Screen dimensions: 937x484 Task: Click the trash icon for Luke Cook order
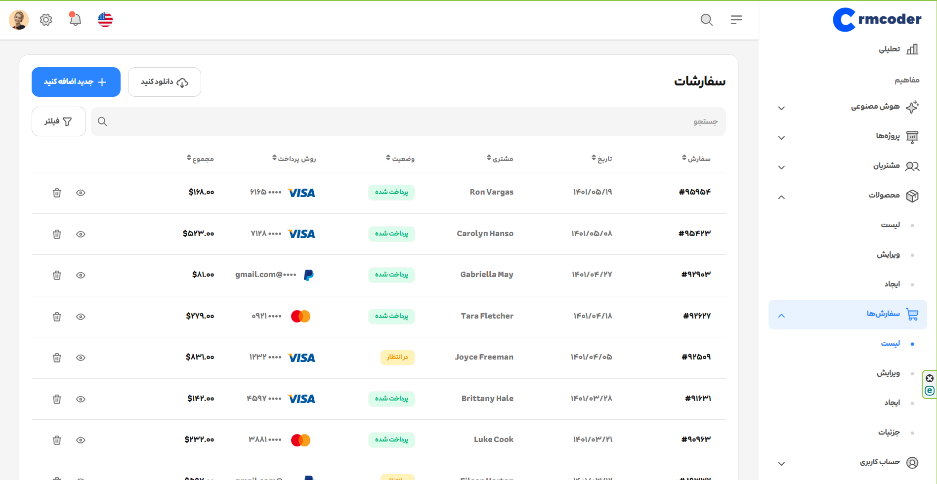tap(57, 440)
